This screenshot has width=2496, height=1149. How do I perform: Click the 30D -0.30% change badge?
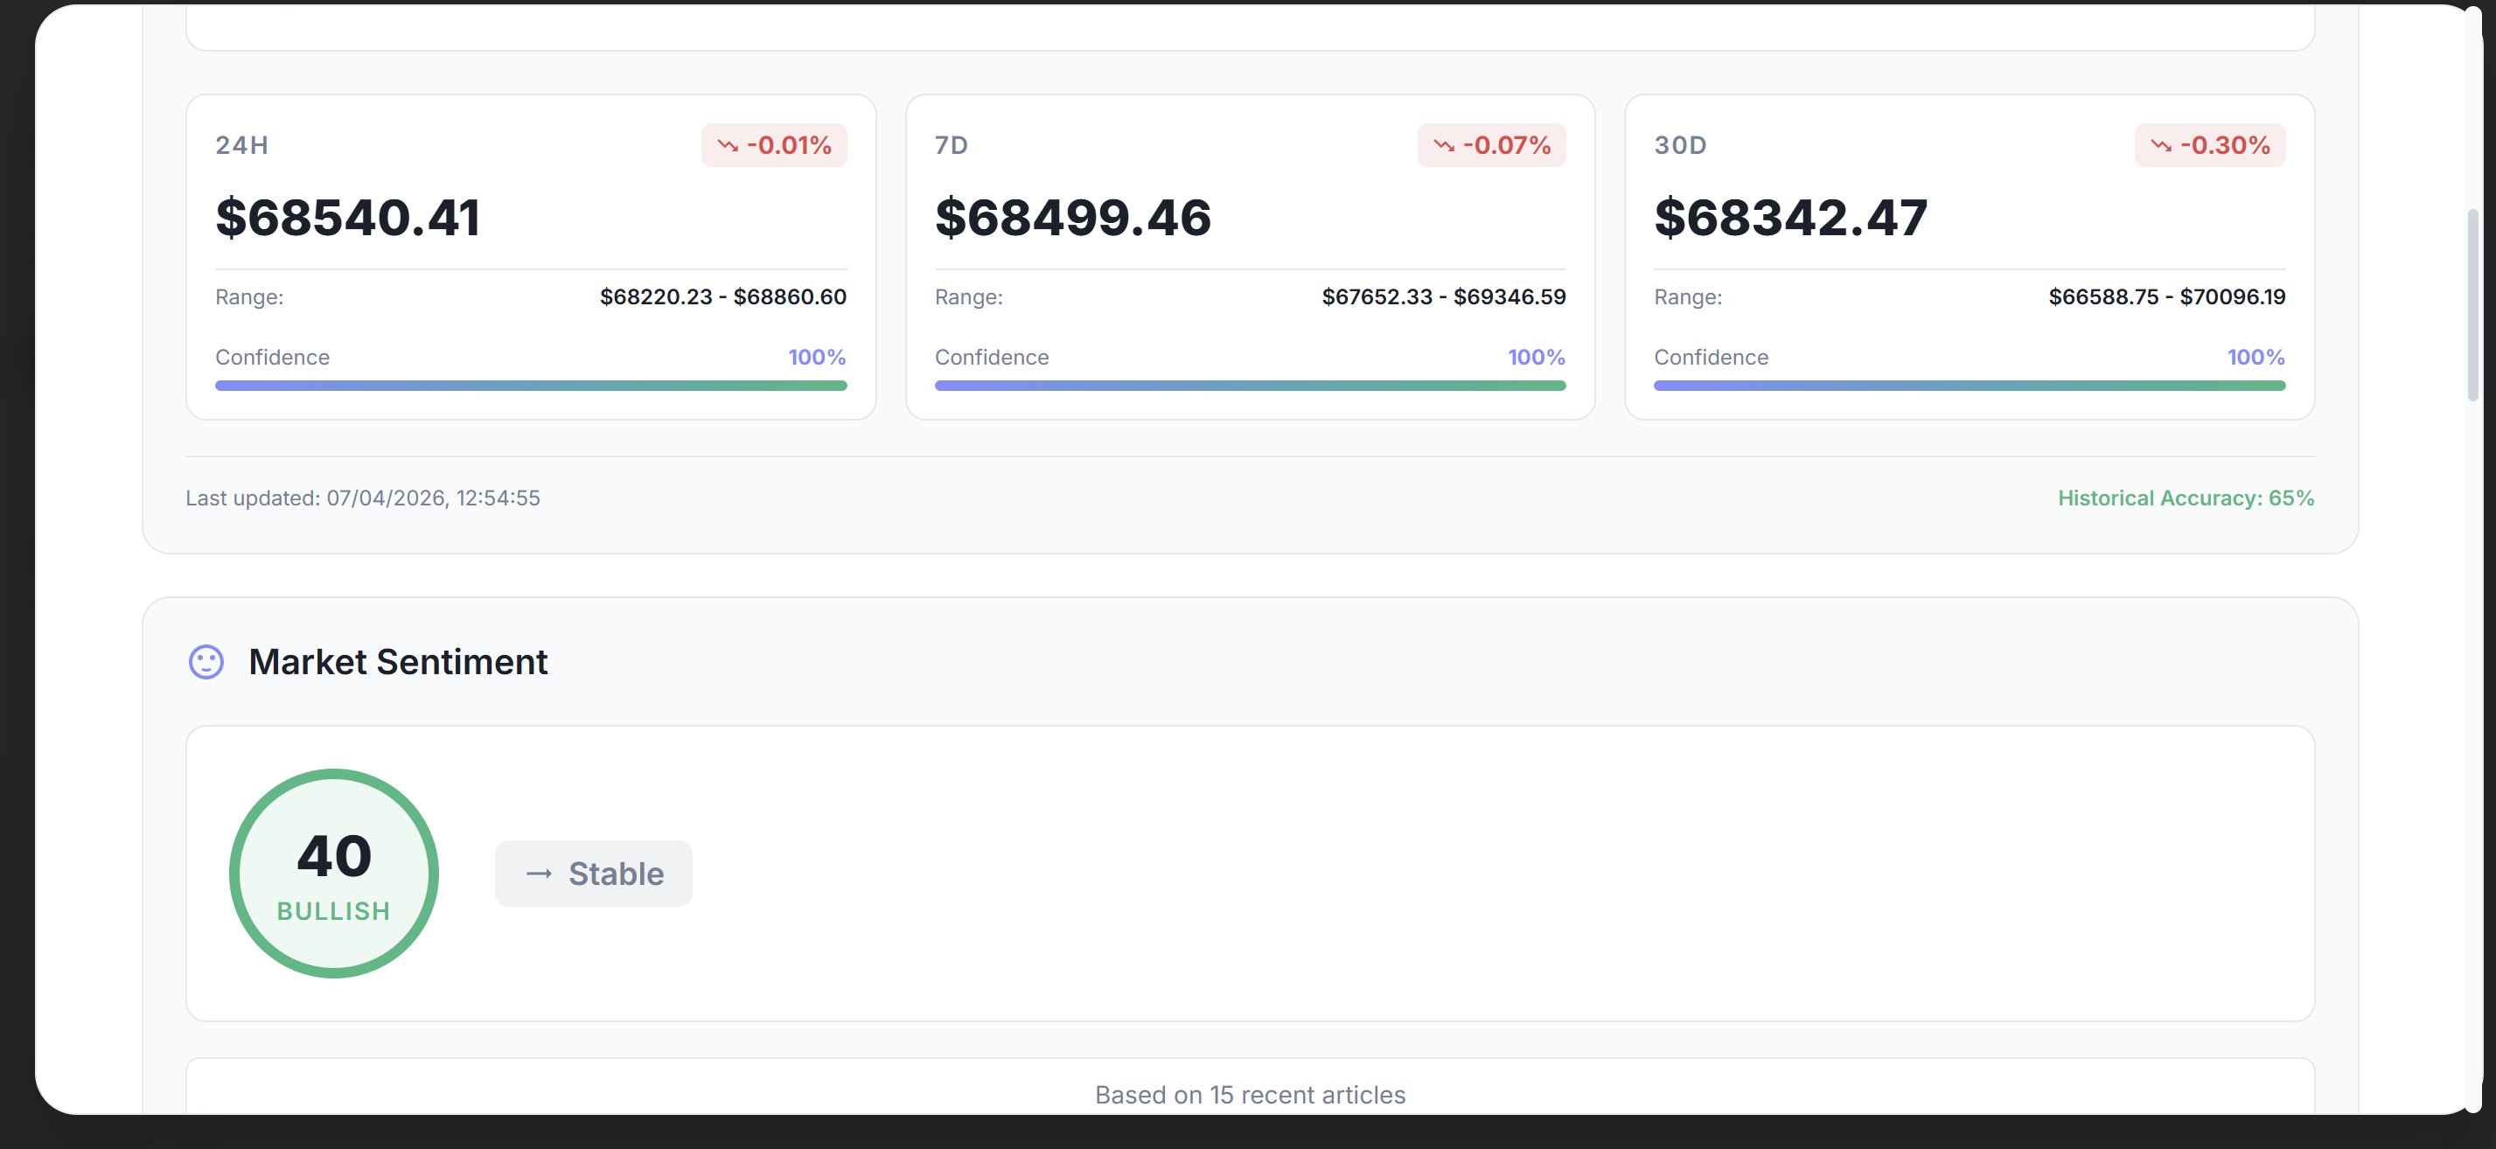click(2209, 145)
